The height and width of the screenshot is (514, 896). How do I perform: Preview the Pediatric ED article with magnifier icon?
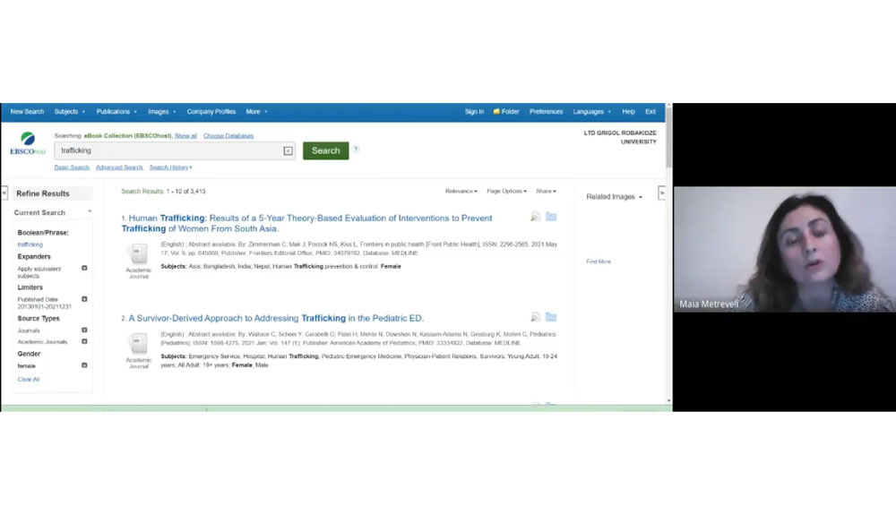click(536, 317)
